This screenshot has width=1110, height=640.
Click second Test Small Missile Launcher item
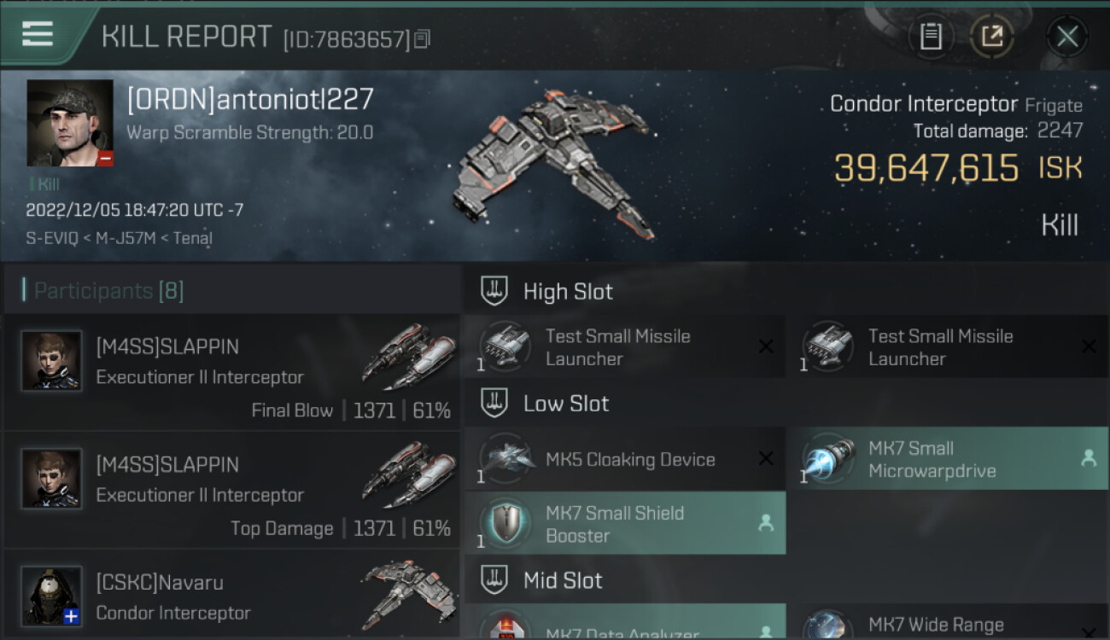pyautogui.click(x=947, y=346)
